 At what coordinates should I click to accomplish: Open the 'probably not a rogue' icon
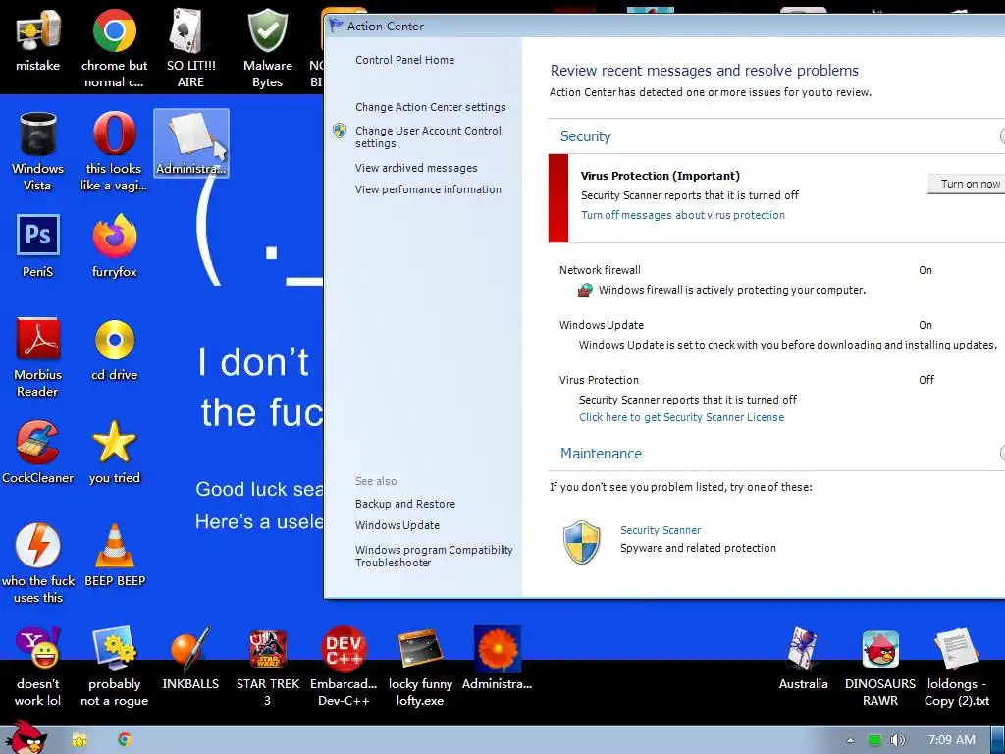[114, 667]
